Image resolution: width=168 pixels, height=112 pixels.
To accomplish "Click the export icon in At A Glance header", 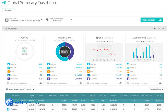I will [x=159, y=29].
